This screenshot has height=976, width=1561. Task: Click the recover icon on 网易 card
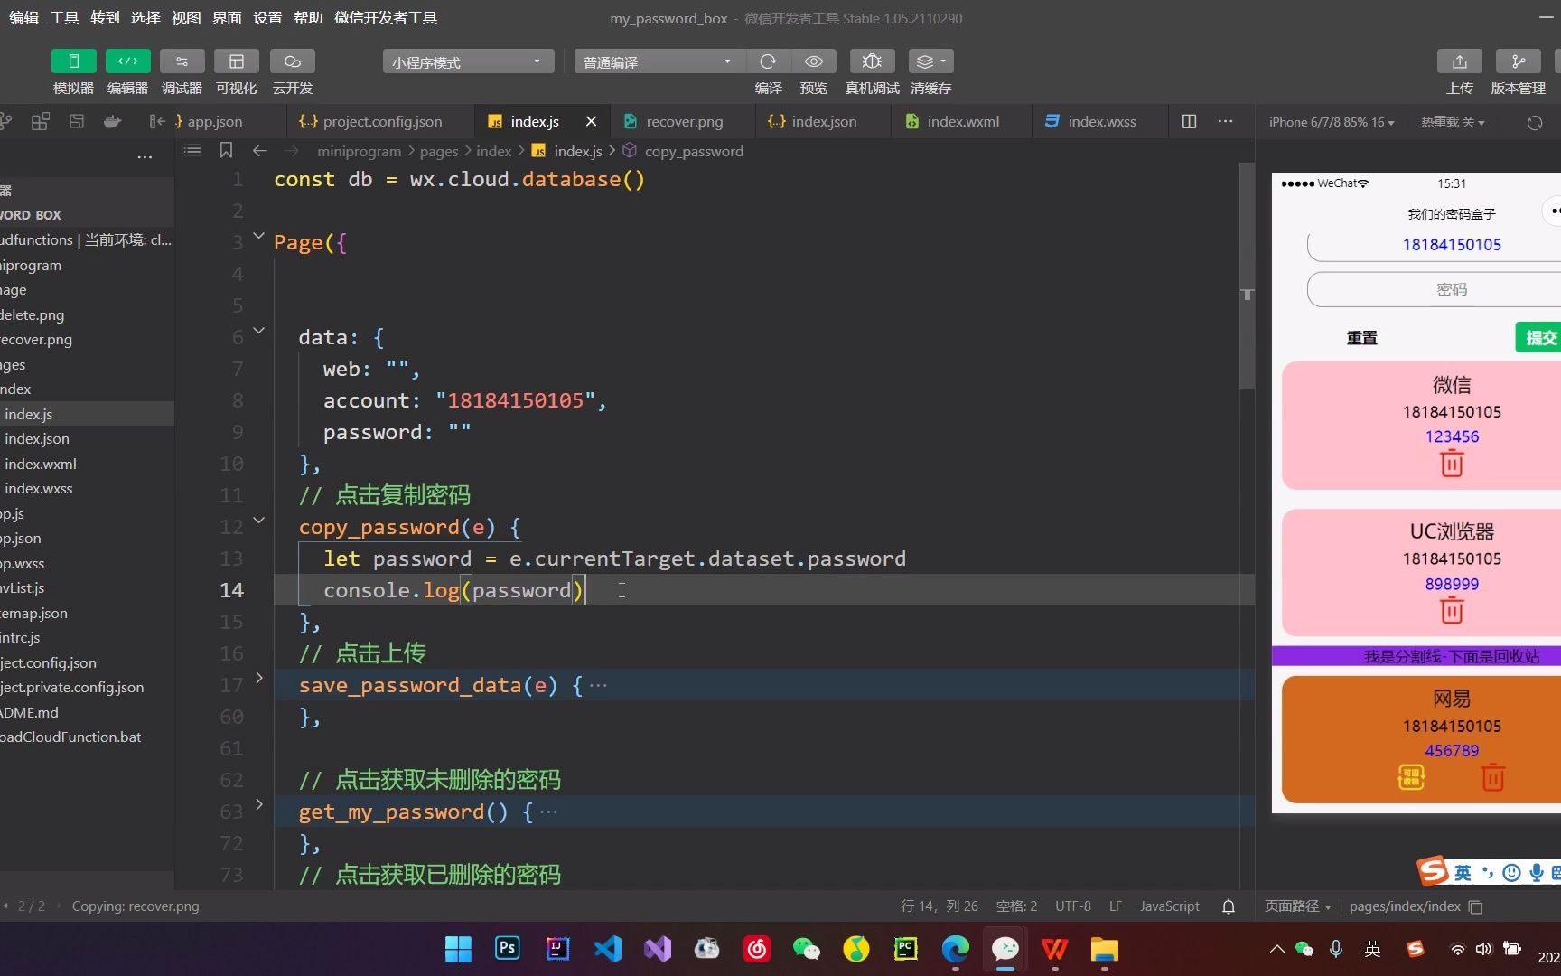click(x=1411, y=777)
